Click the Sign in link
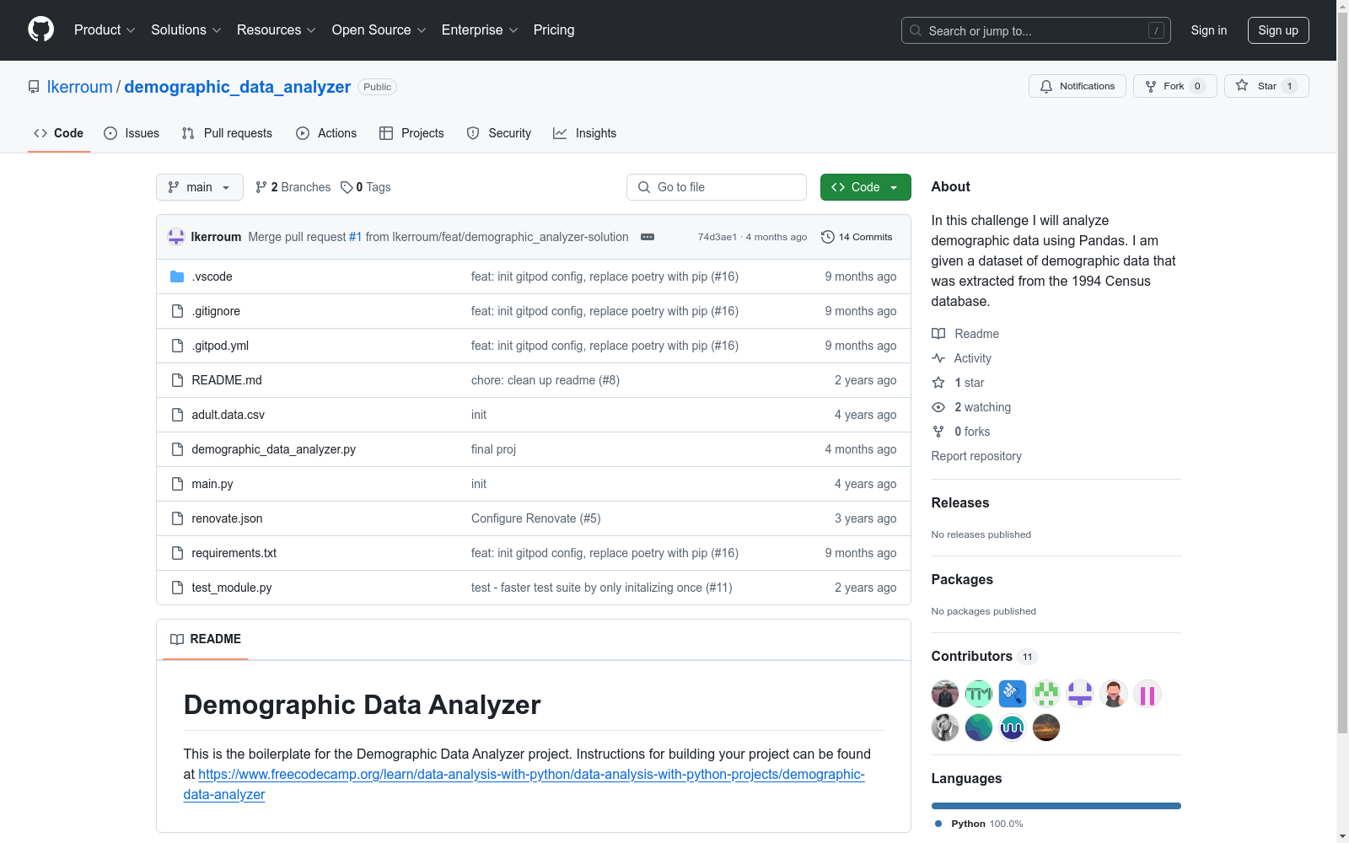 coord(1209,30)
